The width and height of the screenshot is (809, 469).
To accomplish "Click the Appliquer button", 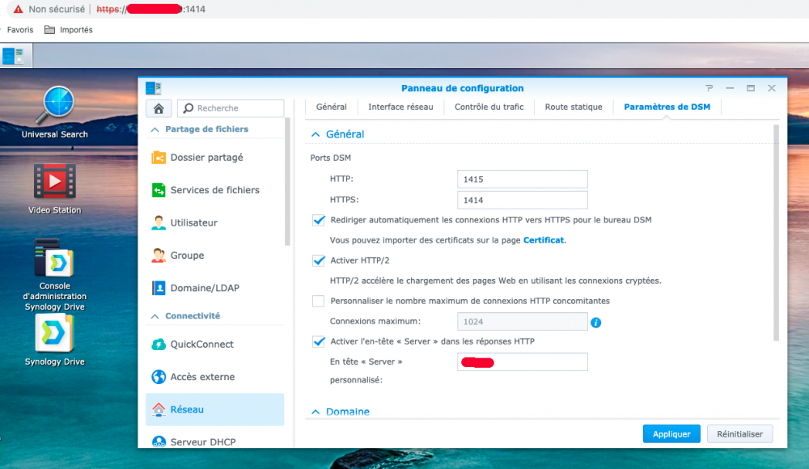I will tap(671, 434).
